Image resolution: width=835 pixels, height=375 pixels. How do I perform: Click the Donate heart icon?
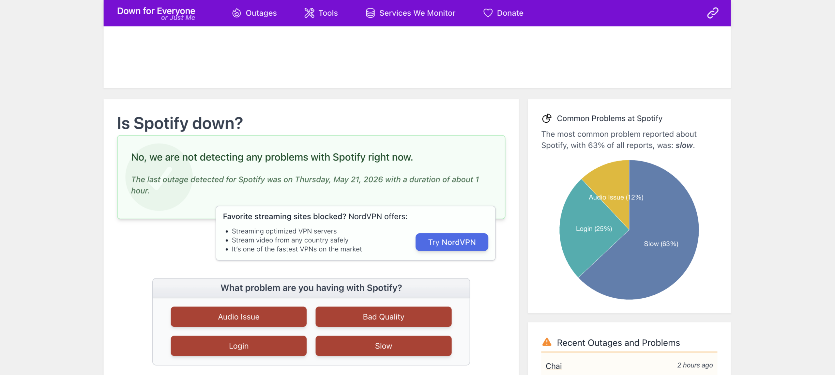tap(488, 13)
